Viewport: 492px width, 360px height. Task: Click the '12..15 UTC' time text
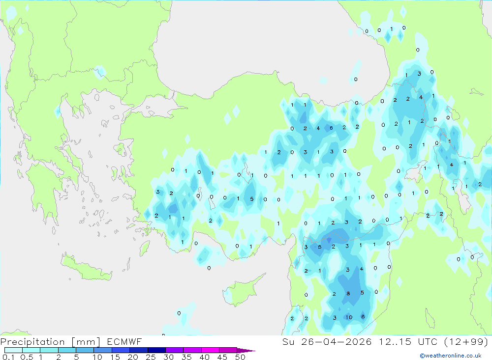pyautogui.click(x=408, y=342)
